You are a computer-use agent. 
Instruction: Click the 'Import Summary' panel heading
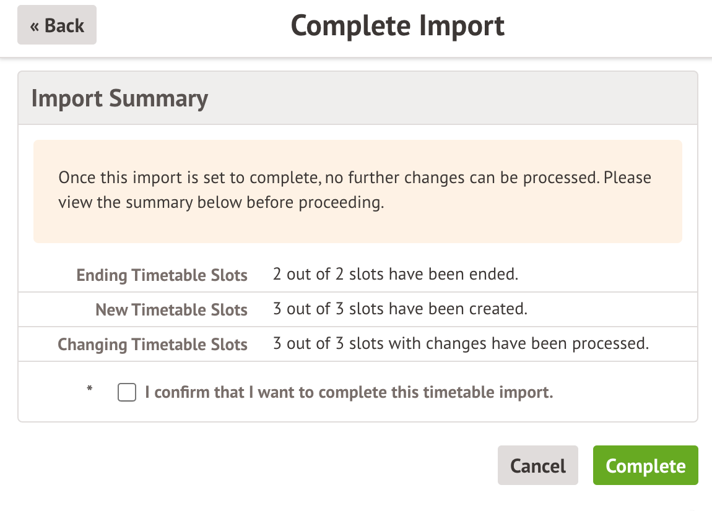pyautogui.click(x=119, y=99)
